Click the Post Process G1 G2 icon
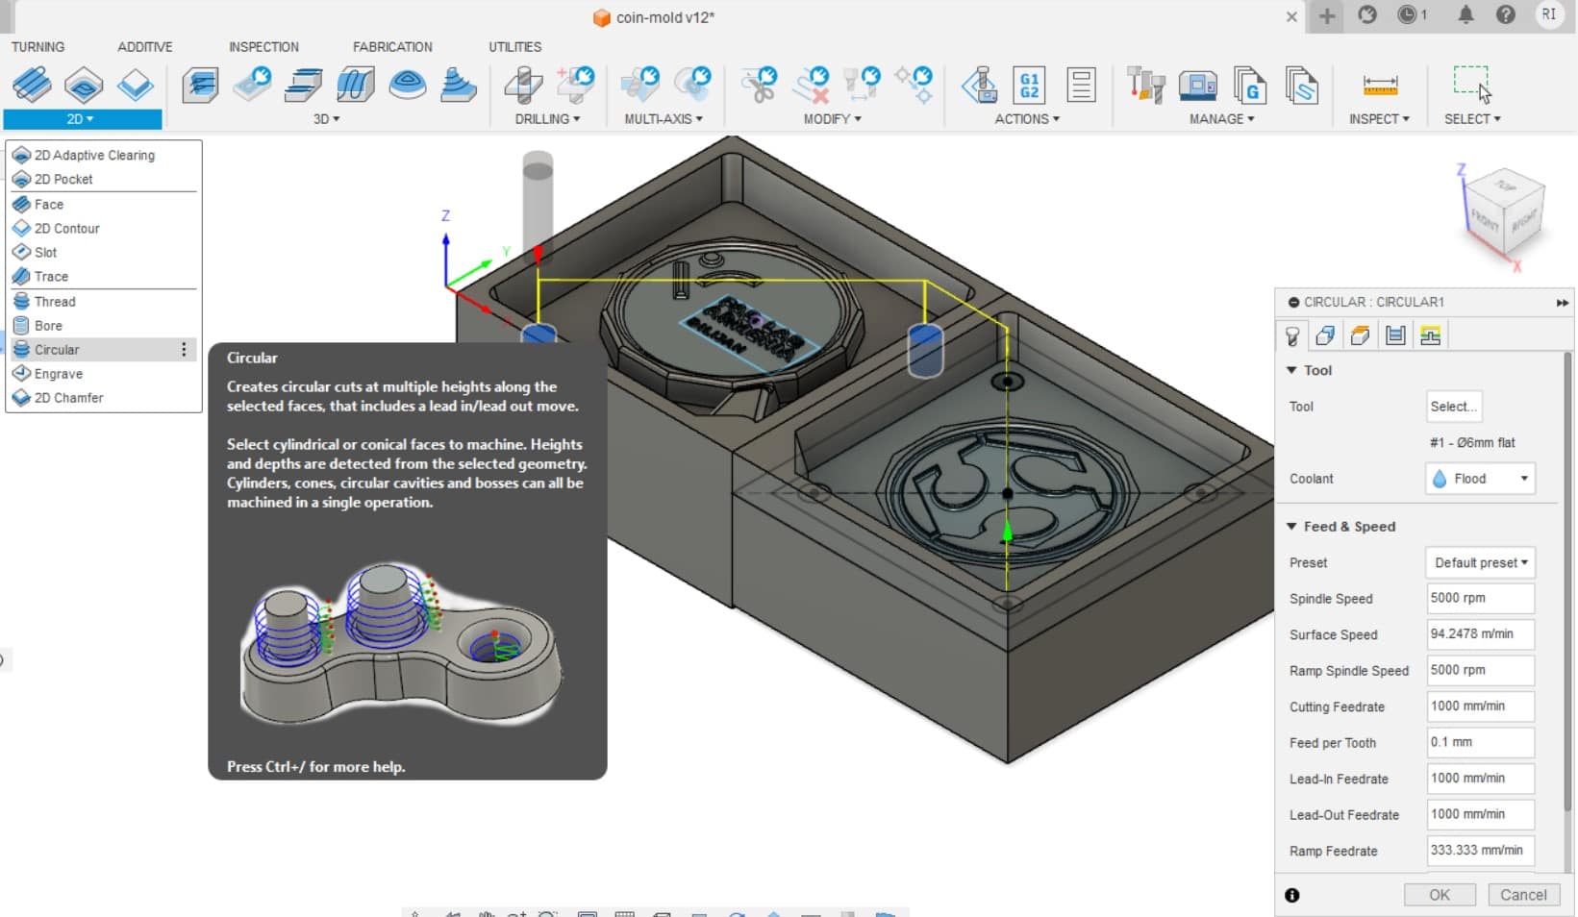The height and width of the screenshot is (917, 1578). tap(1029, 86)
